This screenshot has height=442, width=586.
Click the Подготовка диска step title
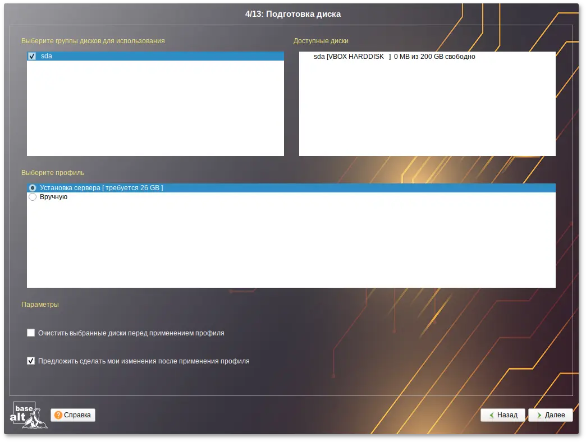pos(293,14)
